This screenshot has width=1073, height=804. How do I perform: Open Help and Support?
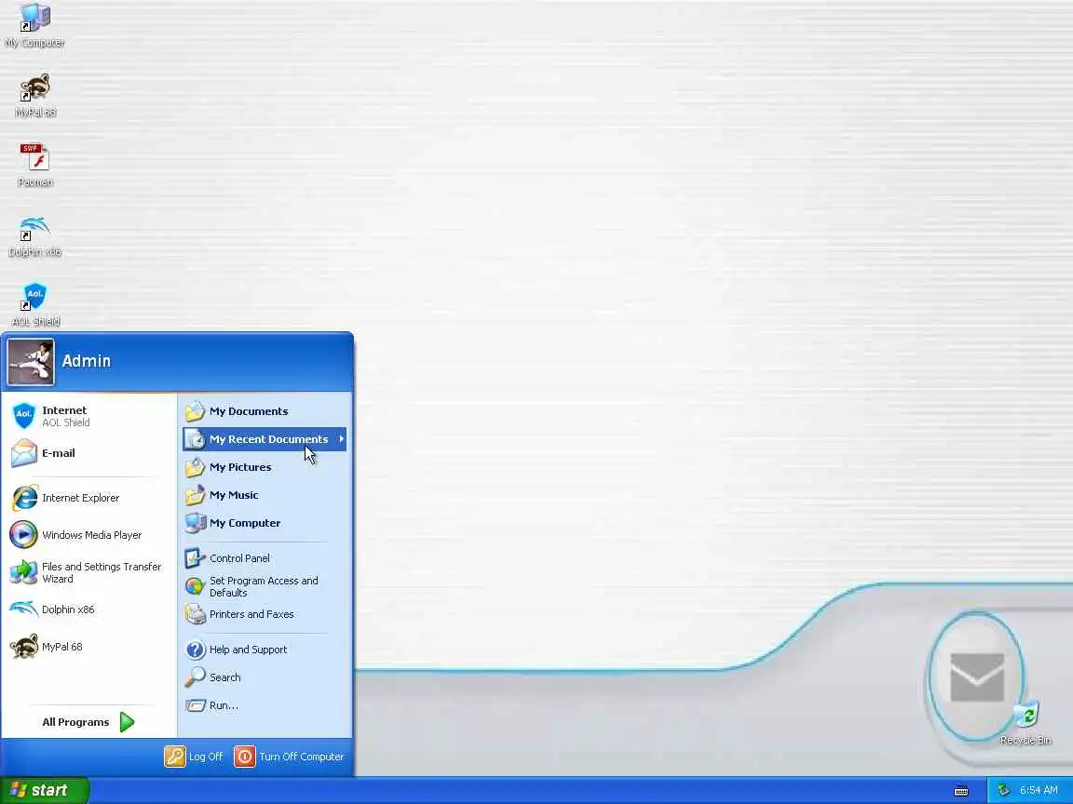coord(265,650)
